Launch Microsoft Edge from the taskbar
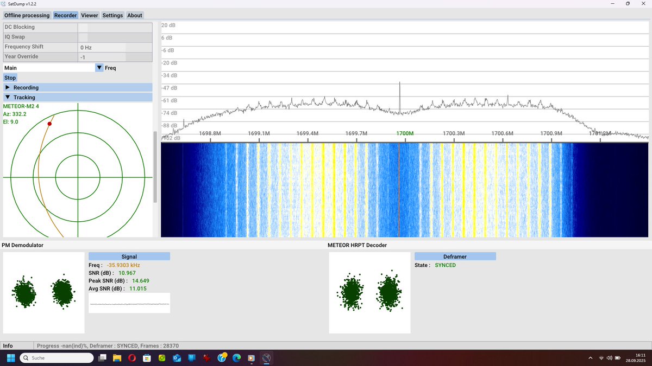This screenshot has height=366, width=652. click(236, 358)
